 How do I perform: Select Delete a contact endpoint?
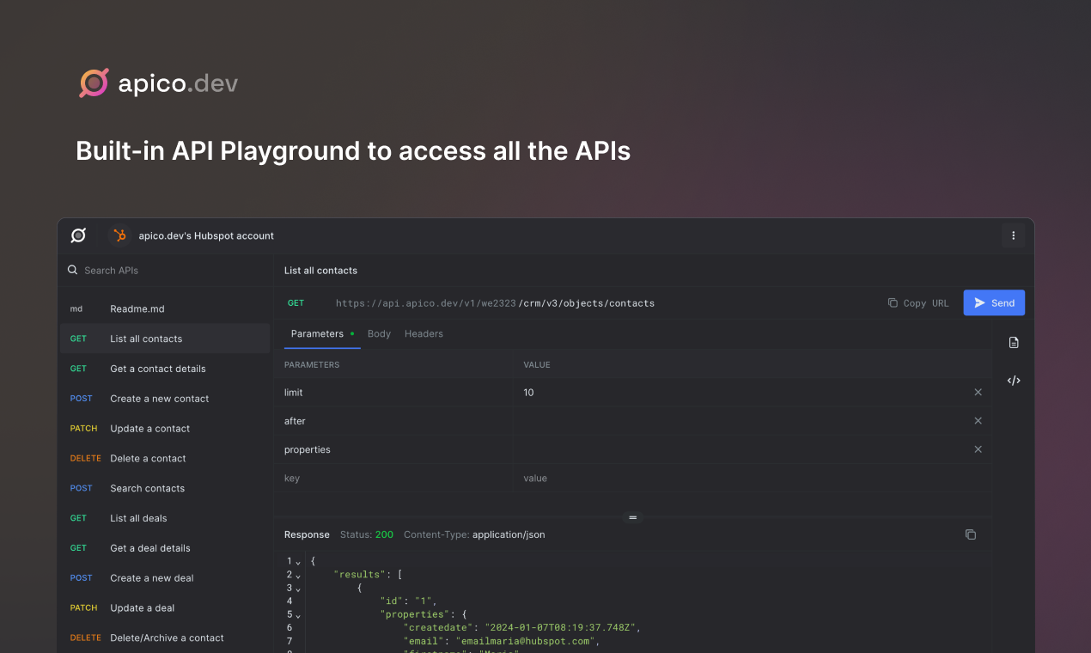click(x=165, y=459)
